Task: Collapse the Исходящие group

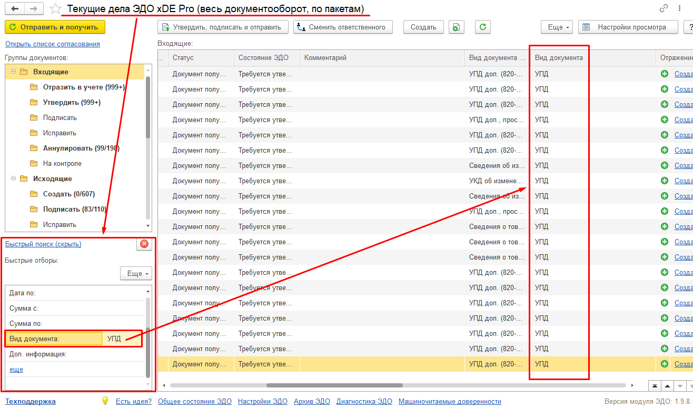Action: tap(13, 178)
